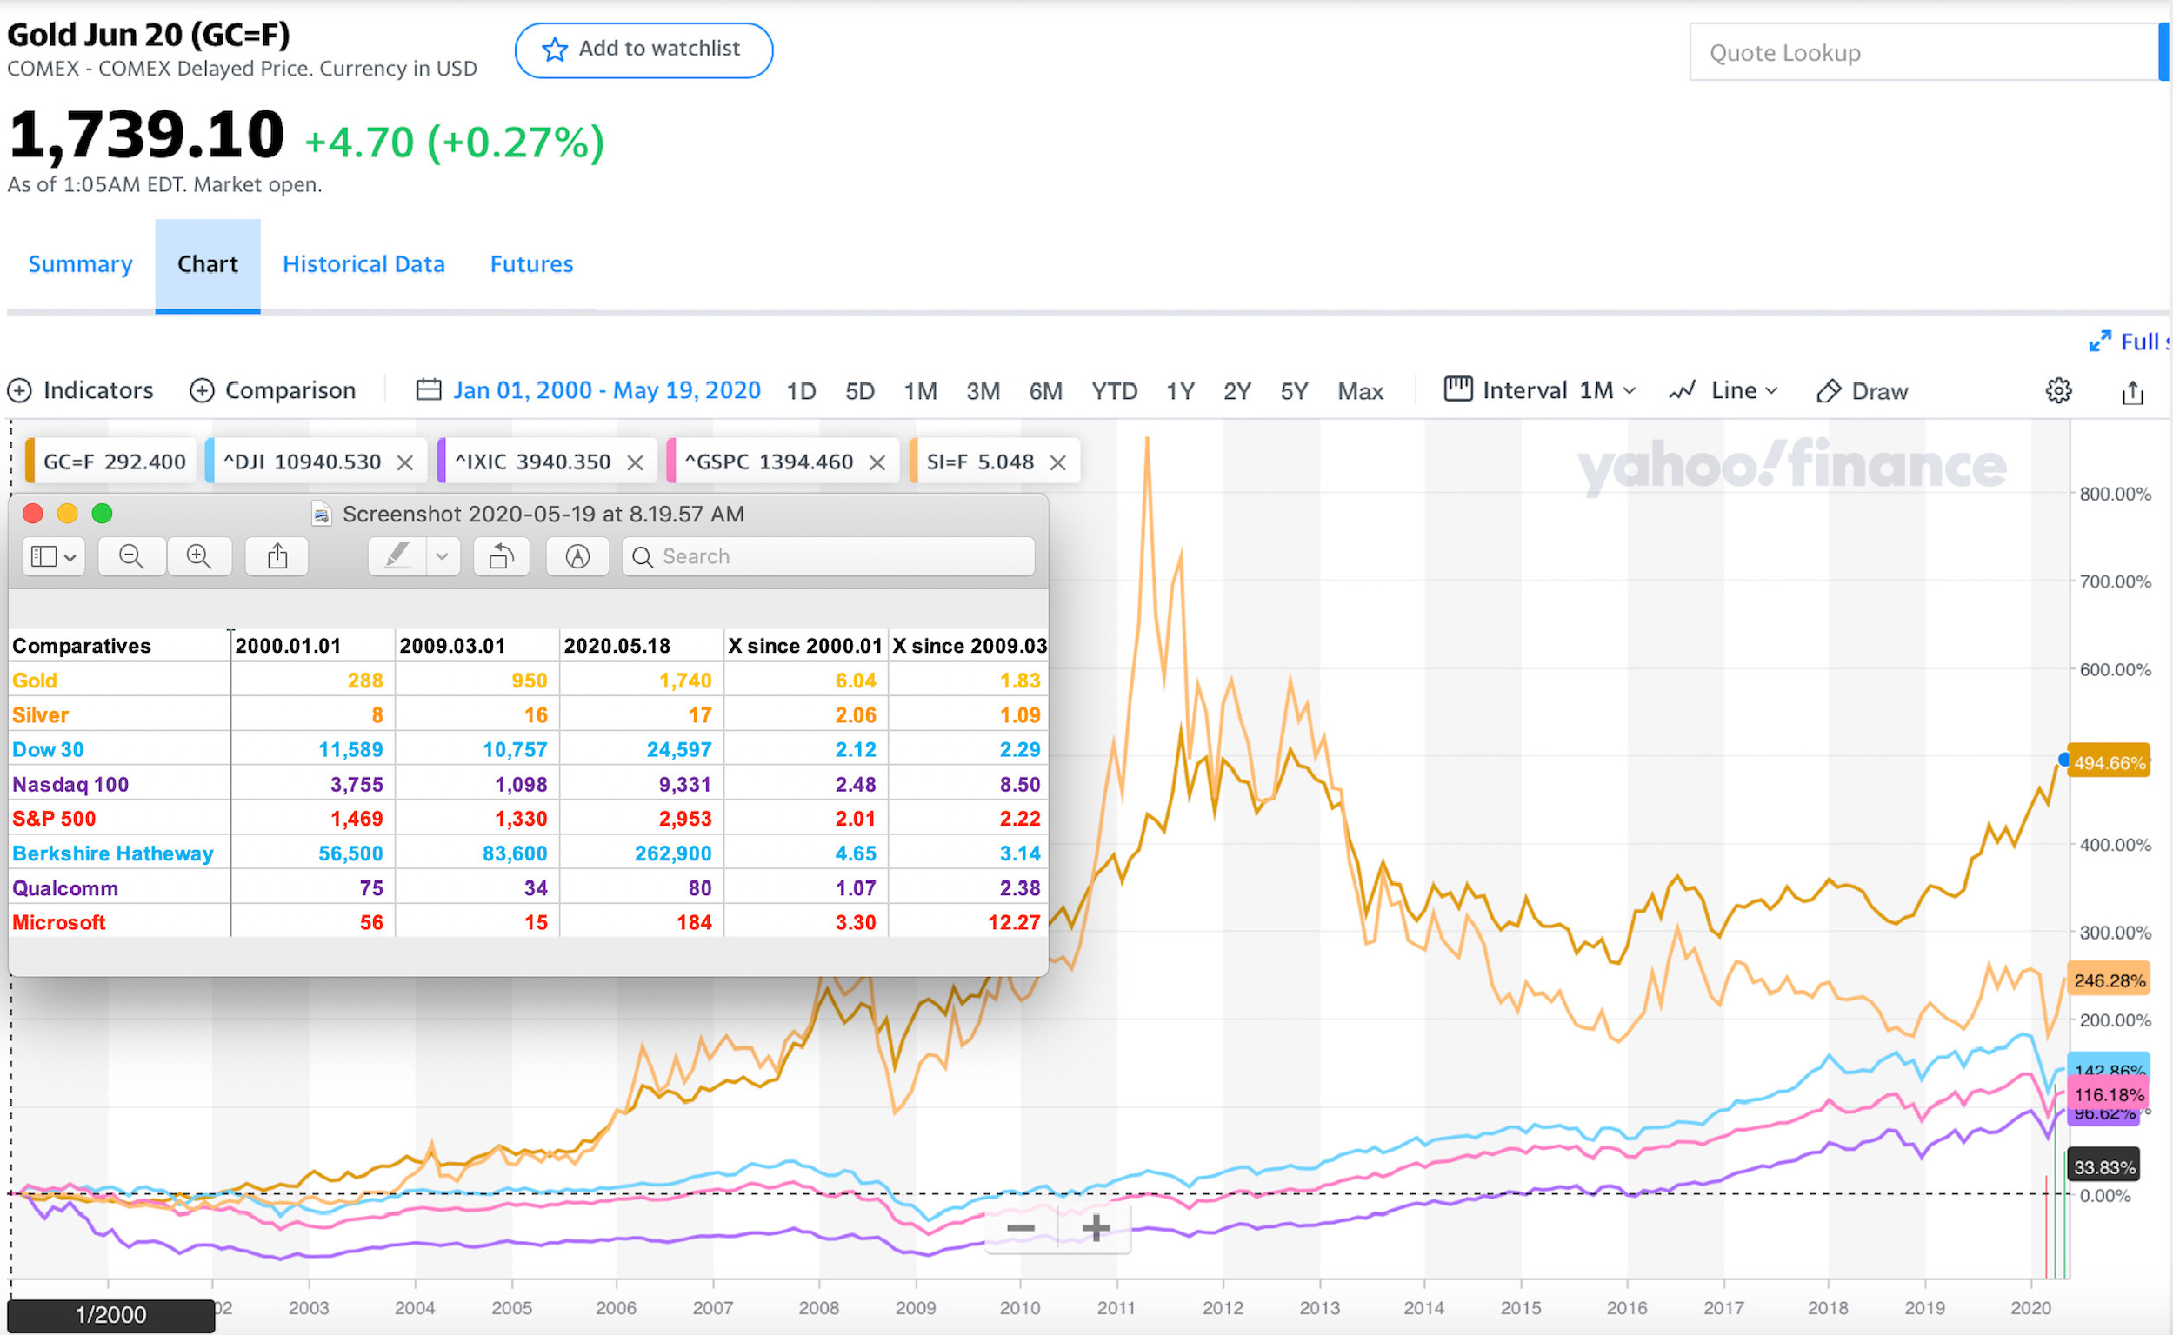
Task: Click the Draw pencil tool
Action: 1862,391
